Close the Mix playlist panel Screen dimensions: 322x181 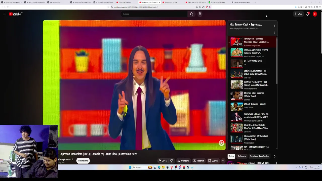(x=274, y=26)
